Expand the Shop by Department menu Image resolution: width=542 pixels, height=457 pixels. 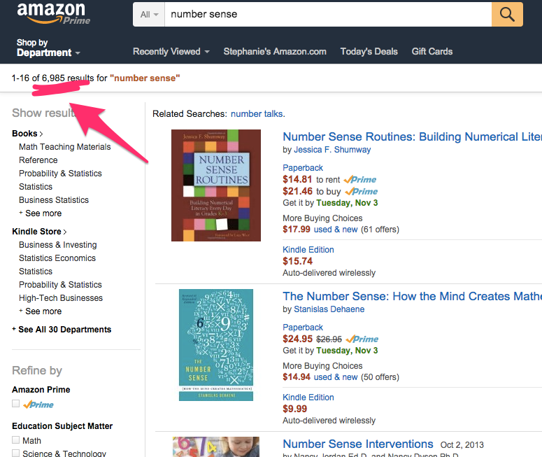coord(48,48)
